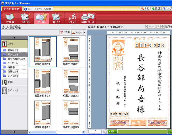The image size is (172, 135).
Task: Switch to the おもて(宛て名) tab
Action: (x=11, y=9)
